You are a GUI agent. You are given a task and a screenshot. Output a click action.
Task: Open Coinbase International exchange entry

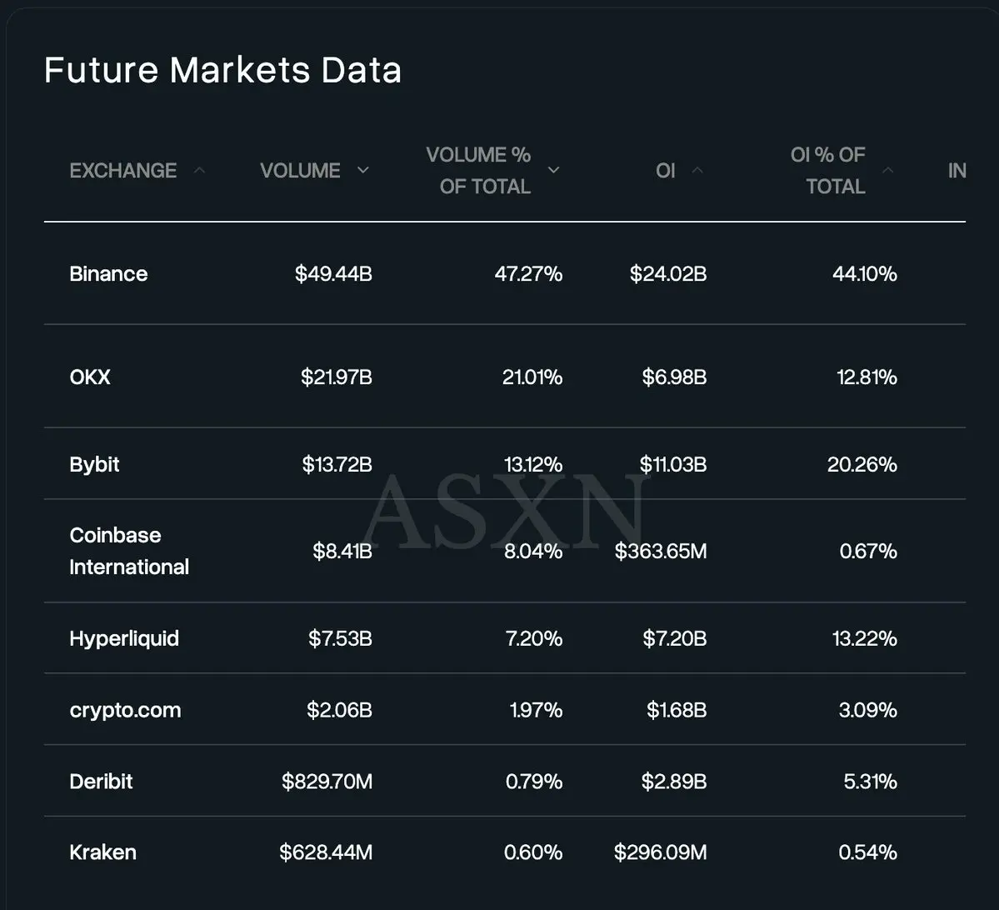coord(129,551)
